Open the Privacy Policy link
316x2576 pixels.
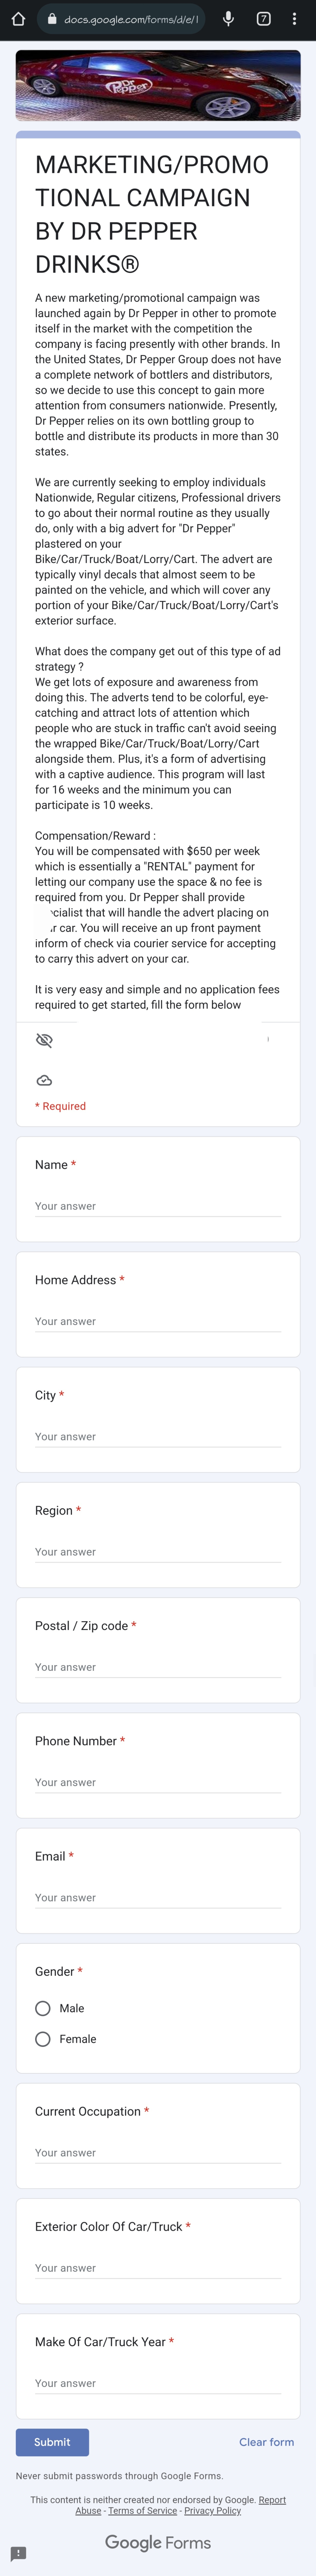coord(212,2510)
